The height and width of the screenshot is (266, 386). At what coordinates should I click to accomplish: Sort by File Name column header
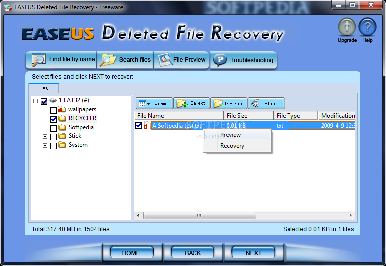(179, 116)
